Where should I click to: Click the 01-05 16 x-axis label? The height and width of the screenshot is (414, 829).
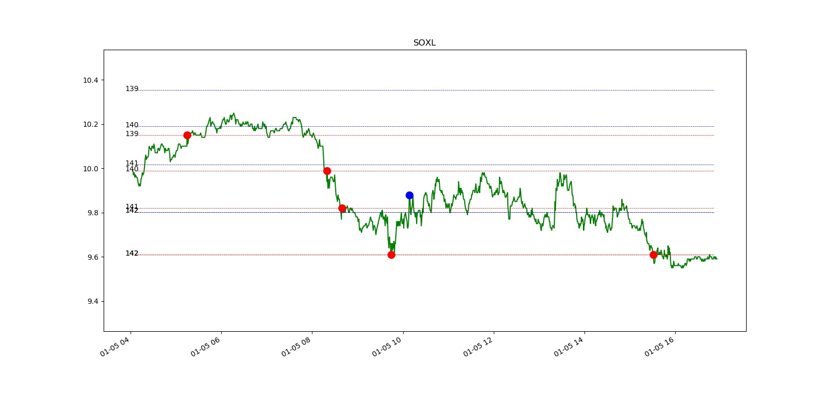pyautogui.click(x=659, y=346)
